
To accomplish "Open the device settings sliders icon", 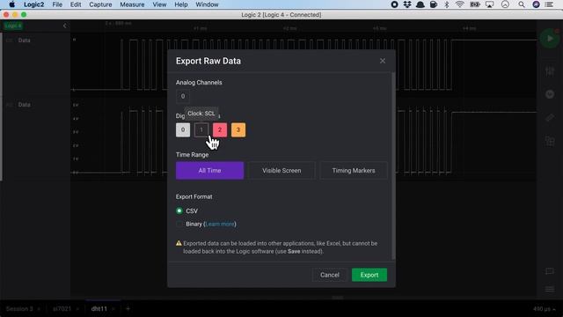I will tap(549, 71).
